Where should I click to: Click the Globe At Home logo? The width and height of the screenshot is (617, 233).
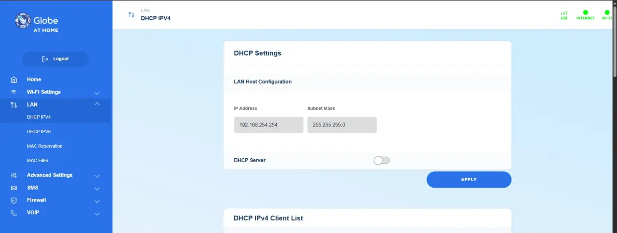point(37,23)
